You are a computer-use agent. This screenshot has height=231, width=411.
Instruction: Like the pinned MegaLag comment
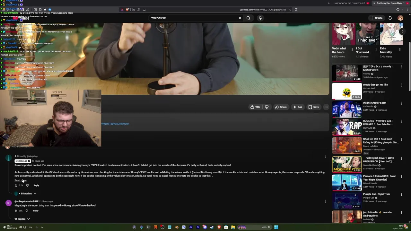tap(16, 185)
